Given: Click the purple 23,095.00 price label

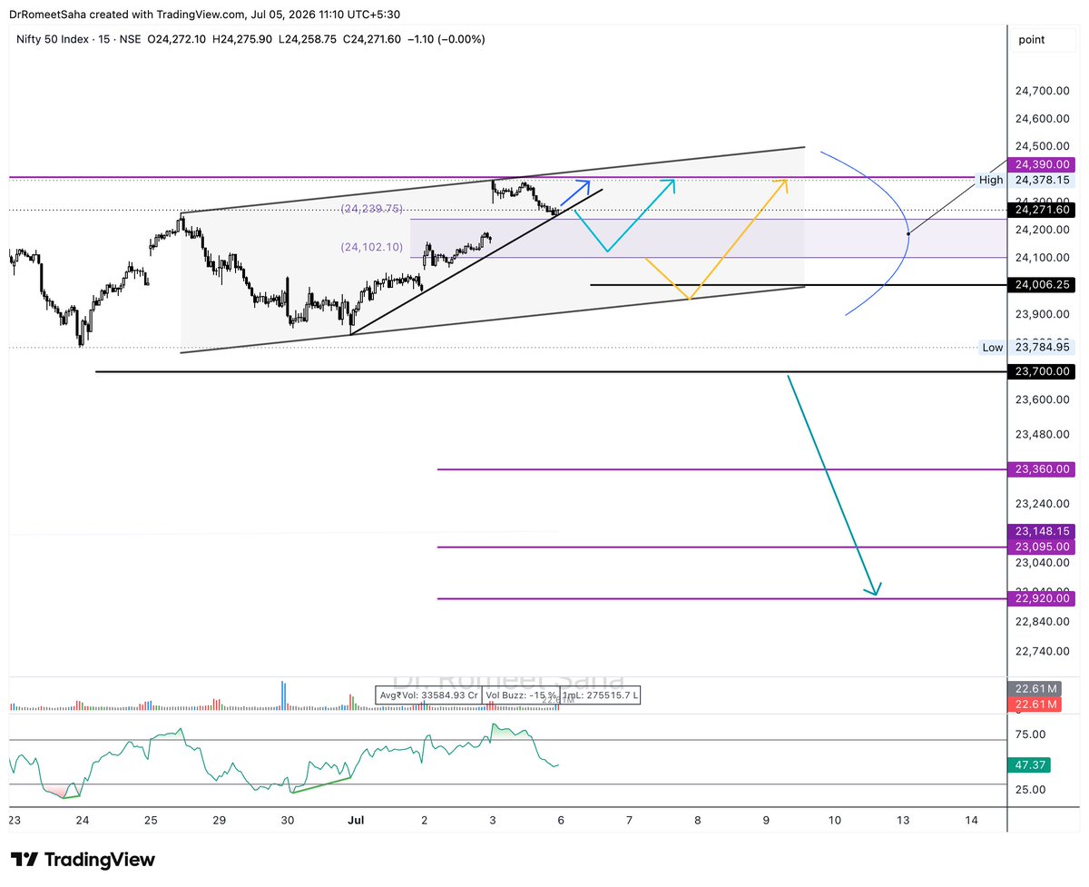Looking at the screenshot, I should click(1042, 547).
